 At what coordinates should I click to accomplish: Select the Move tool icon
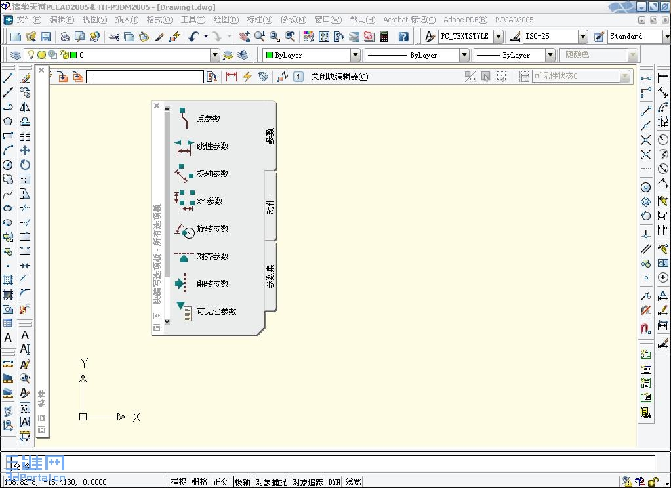[25, 150]
